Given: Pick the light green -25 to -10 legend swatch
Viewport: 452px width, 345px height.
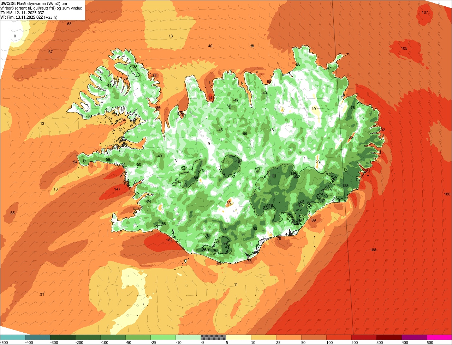Looking at the screenshot, I should pos(163,337).
